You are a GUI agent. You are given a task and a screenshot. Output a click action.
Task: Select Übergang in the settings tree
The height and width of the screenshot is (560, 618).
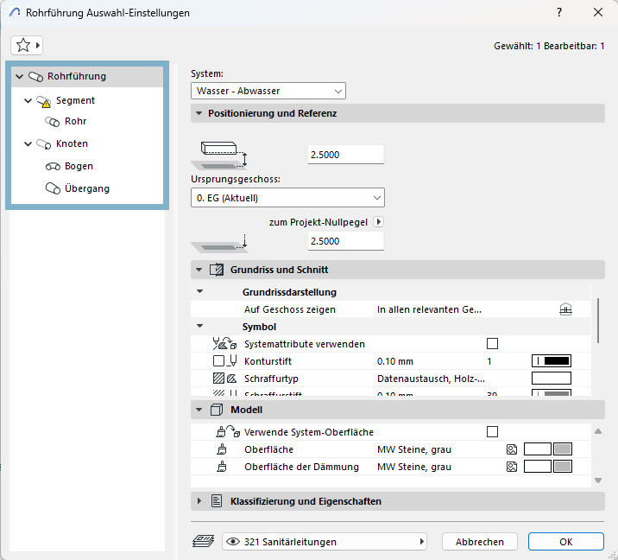pyautogui.click(x=87, y=188)
